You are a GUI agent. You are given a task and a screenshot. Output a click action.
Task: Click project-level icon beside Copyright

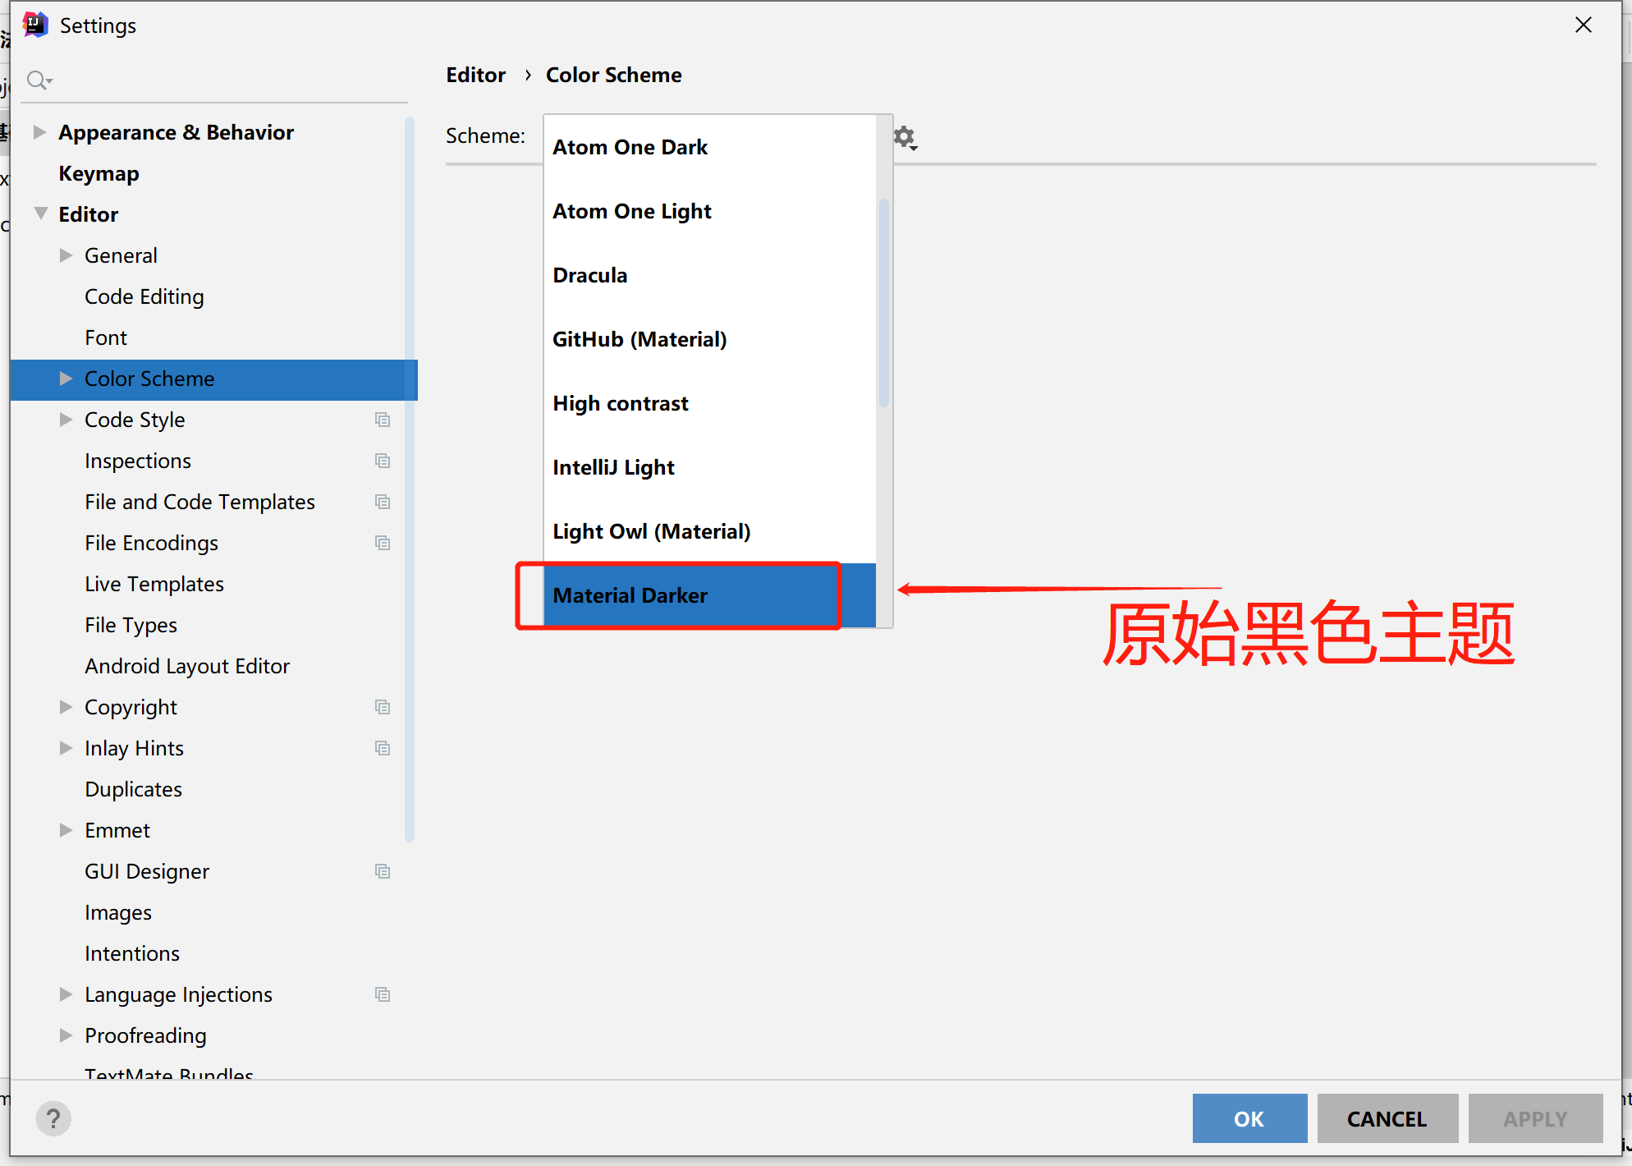[383, 707]
